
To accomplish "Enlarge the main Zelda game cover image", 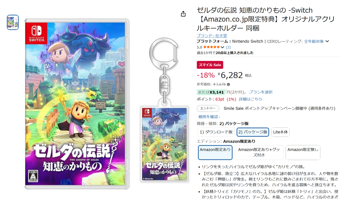I will point(77,104).
